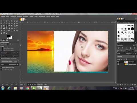Adjust the brush spacing slider
The width and height of the screenshot is (137, 103).
(126, 45)
